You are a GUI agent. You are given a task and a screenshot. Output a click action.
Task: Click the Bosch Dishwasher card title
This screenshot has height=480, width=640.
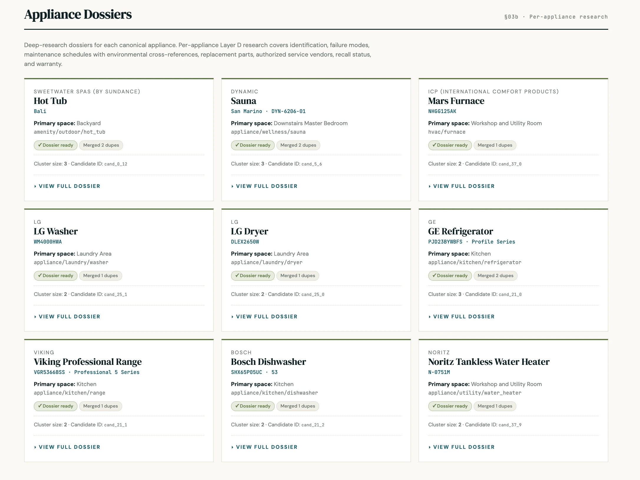[268, 362]
